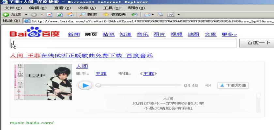Open the 新闻 link

point(74,34)
